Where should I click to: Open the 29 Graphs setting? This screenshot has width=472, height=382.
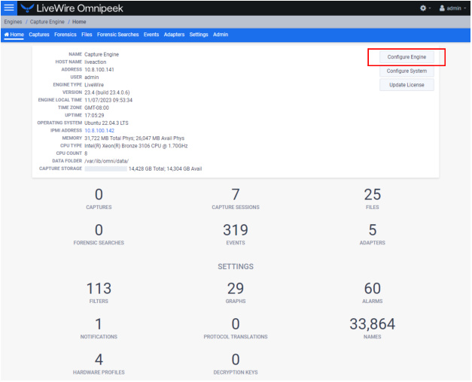(x=236, y=293)
